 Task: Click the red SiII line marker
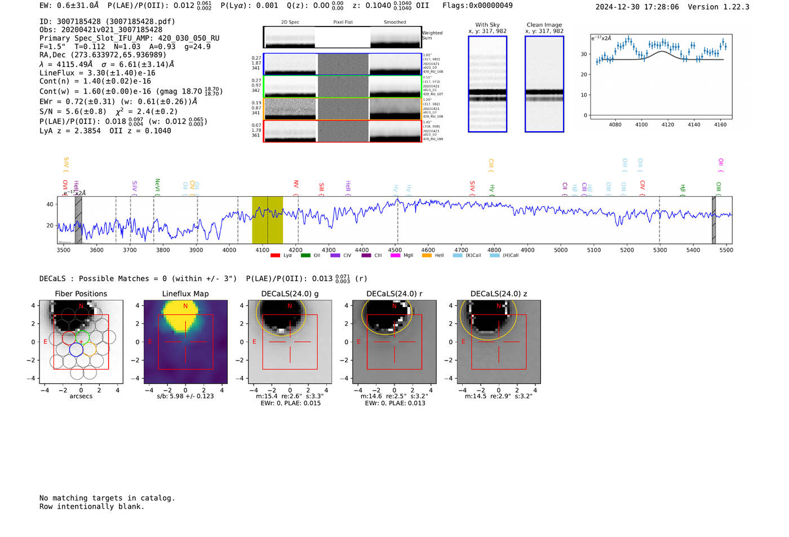click(321, 189)
